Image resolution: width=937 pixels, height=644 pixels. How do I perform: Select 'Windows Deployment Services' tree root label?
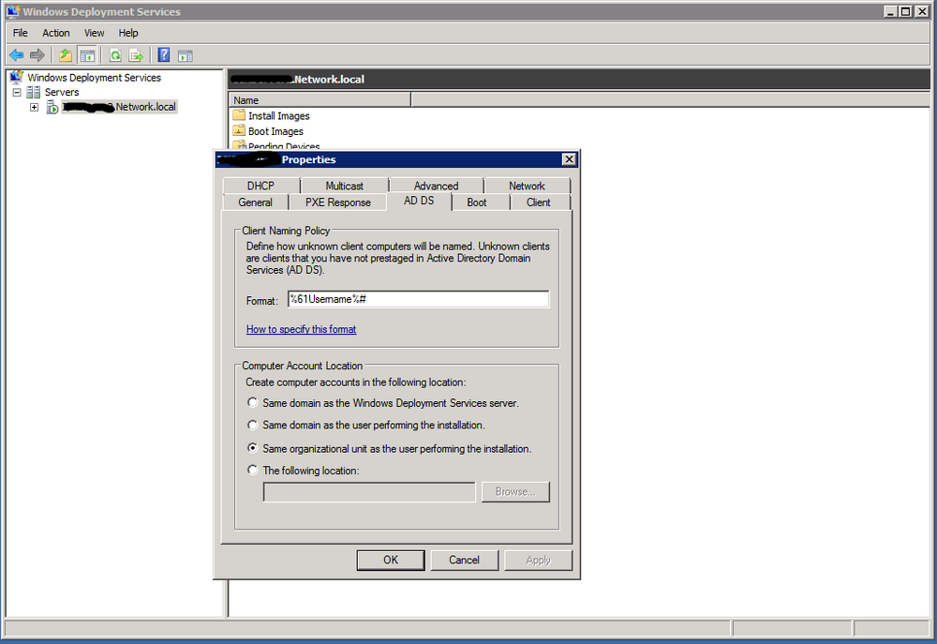pyautogui.click(x=95, y=77)
